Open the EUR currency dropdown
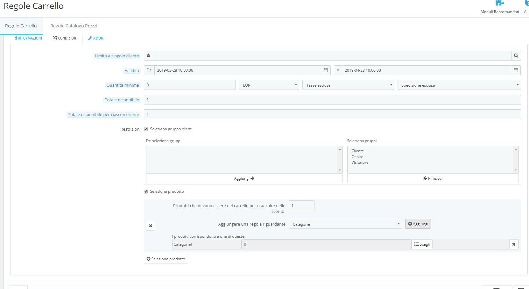The height and width of the screenshot is (289, 529). pyautogui.click(x=269, y=85)
